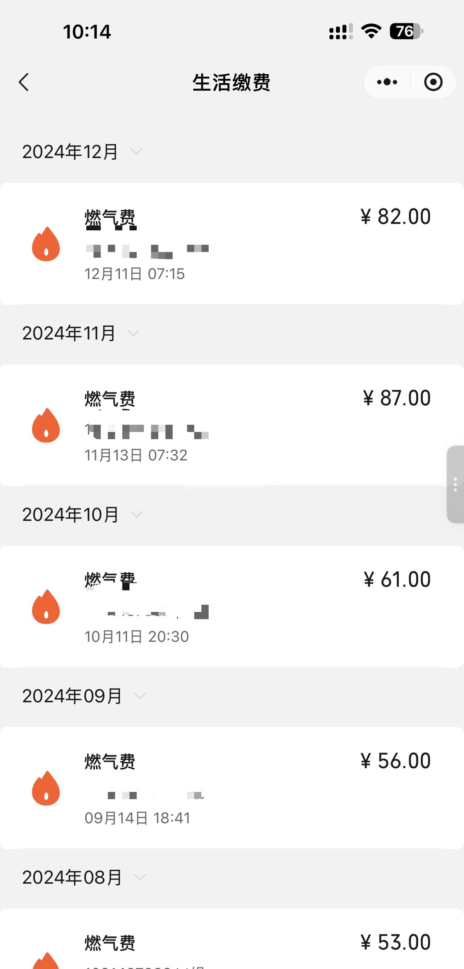Screen dimensions: 464x969
Task: Tap the flame icon for October gas bill
Action: point(46,607)
